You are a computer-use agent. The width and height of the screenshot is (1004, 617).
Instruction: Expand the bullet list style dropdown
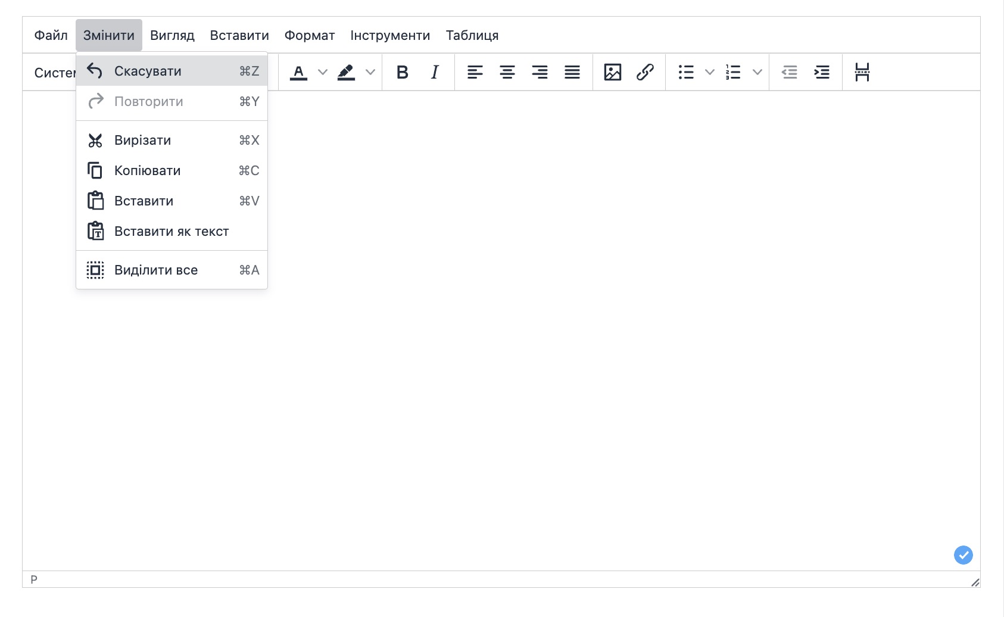pyautogui.click(x=709, y=72)
